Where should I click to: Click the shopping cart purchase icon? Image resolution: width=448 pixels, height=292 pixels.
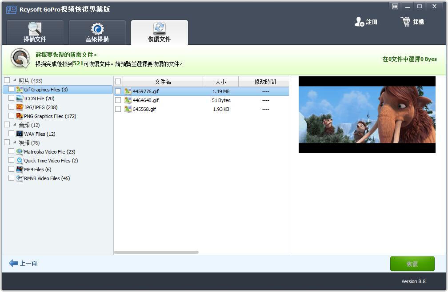(405, 22)
